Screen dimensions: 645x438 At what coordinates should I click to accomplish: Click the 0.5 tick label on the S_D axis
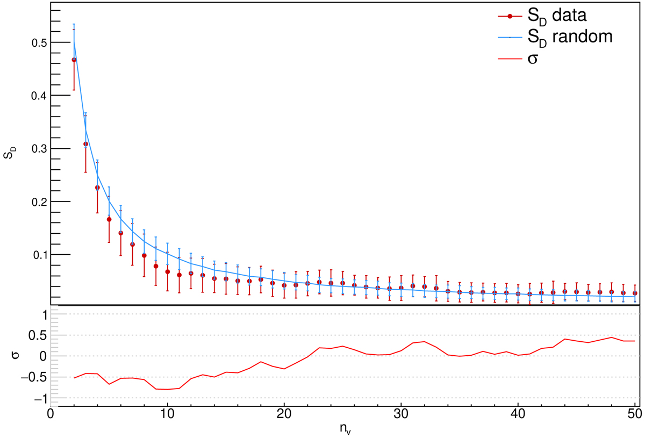(x=38, y=42)
